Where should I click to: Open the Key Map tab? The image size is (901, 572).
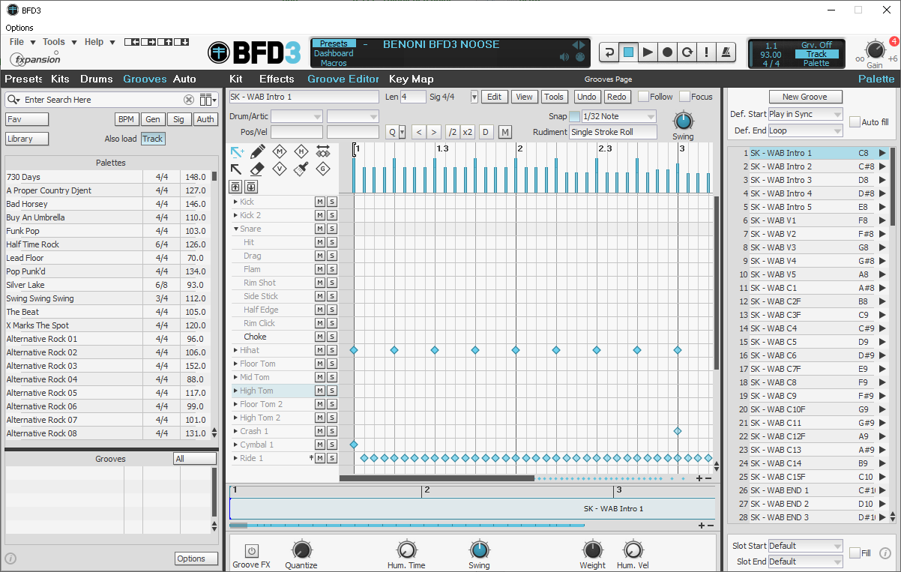tap(412, 79)
